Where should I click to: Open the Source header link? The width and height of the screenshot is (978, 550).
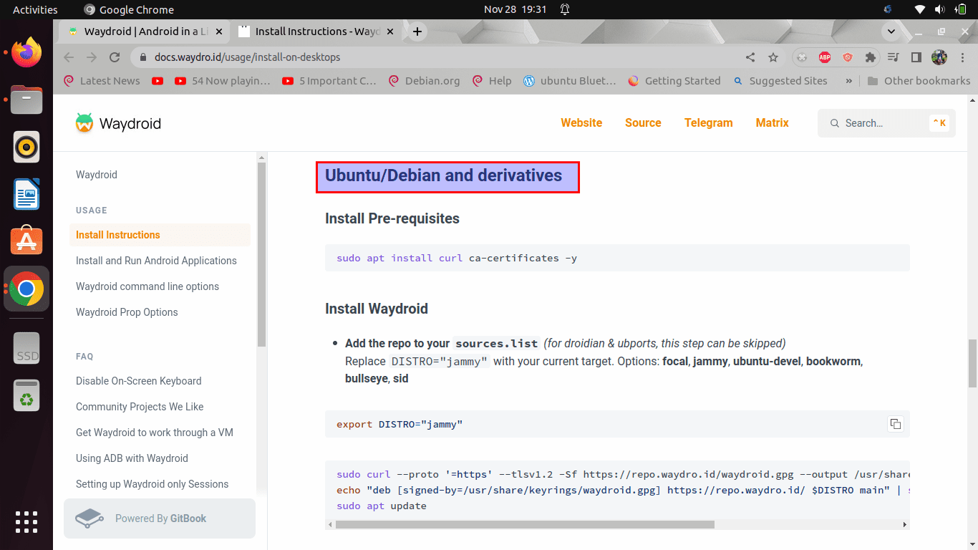(x=643, y=123)
